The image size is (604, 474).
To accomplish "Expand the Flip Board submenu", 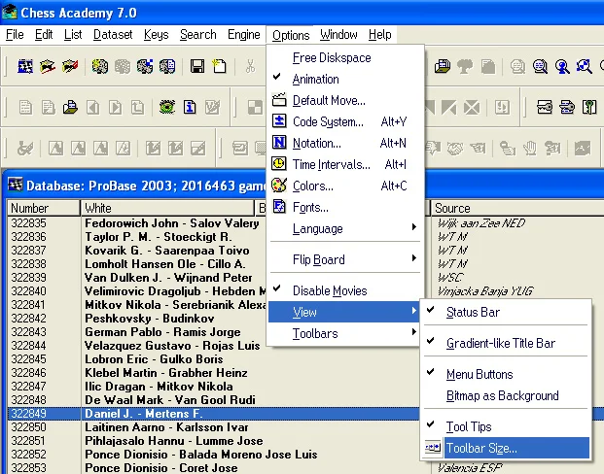I will click(344, 259).
